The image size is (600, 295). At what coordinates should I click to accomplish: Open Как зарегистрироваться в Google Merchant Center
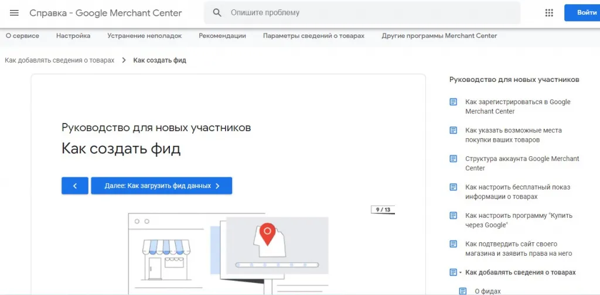(518, 107)
